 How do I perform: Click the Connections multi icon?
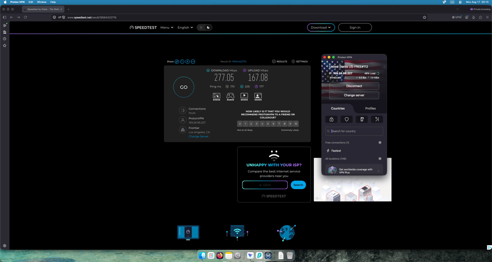[183, 110]
